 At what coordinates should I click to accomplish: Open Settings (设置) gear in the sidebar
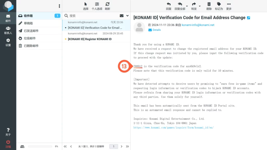point(8,42)
